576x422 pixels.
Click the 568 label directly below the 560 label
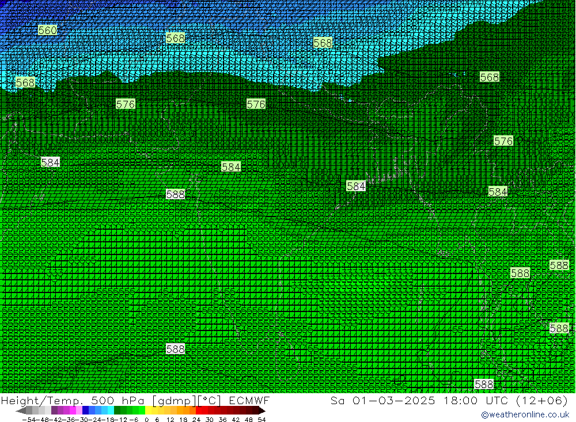[x=25, y=82]
